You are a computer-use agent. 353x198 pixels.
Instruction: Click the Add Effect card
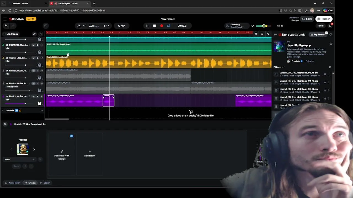[x=90, y=154]
